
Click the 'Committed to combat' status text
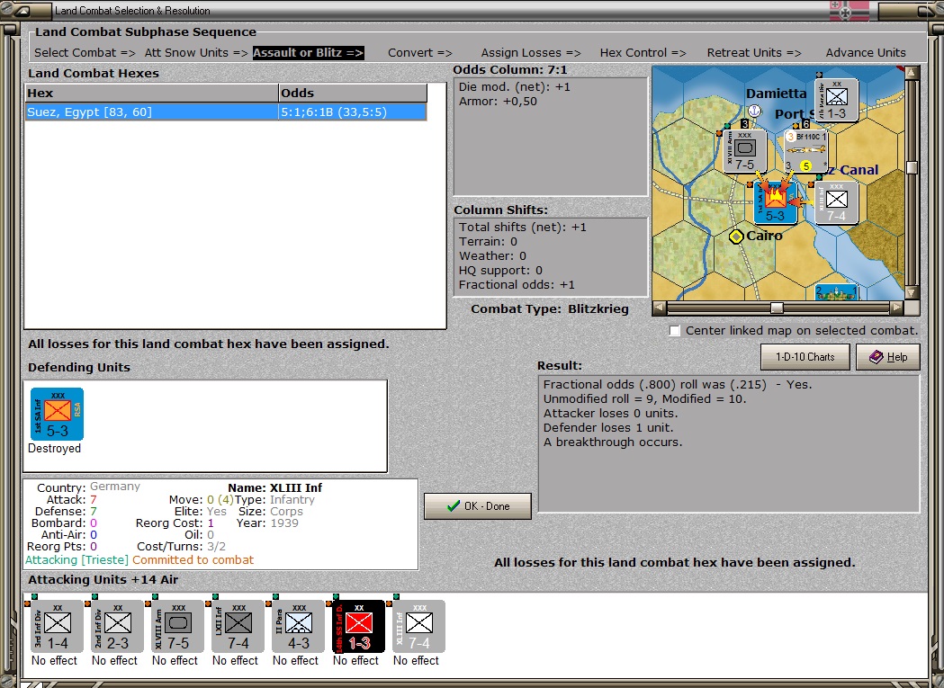click(x=193, y=559)
